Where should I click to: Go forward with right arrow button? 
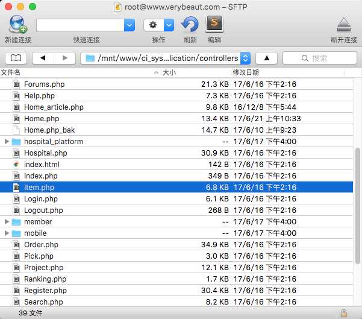pyautogui.click(x=65, y=58)
